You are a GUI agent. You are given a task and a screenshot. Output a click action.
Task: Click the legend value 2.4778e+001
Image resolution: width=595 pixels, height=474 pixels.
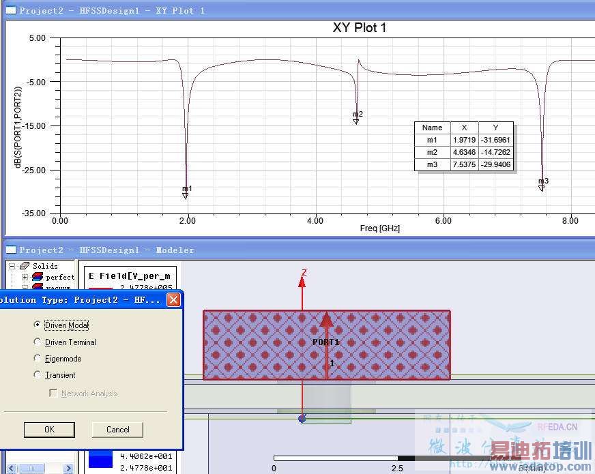pyautogui.click(x=146, y=468)
